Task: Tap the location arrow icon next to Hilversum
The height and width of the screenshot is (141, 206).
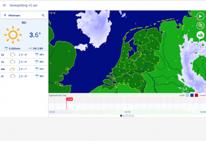Action: pos(5,15)
